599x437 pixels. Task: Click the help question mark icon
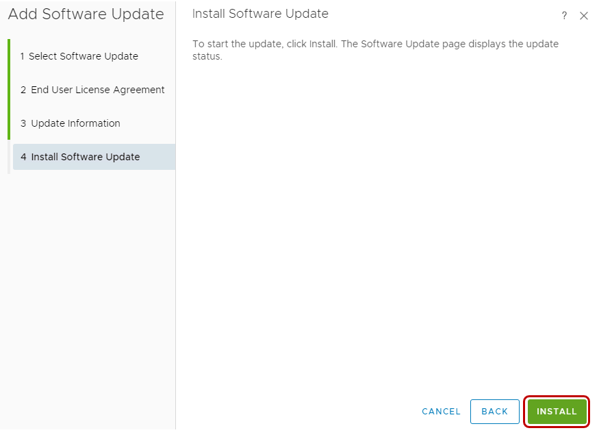(563, 15)
